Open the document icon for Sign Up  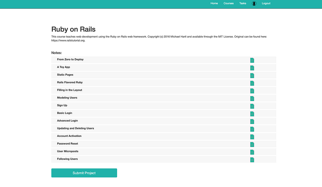coord(252,106)
